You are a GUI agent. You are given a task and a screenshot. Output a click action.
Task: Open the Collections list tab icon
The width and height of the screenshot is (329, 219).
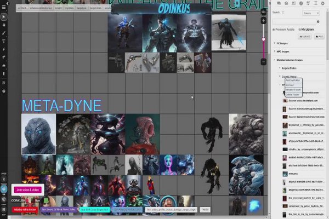[315, 3]
